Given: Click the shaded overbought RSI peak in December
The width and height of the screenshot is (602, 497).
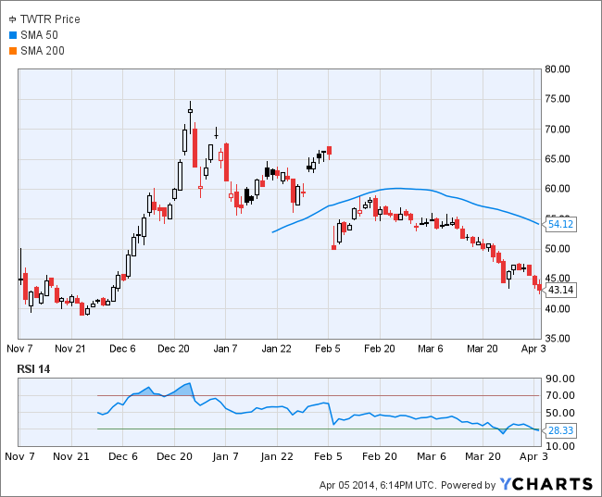Looking at the screenshot, I should (184, 389).
